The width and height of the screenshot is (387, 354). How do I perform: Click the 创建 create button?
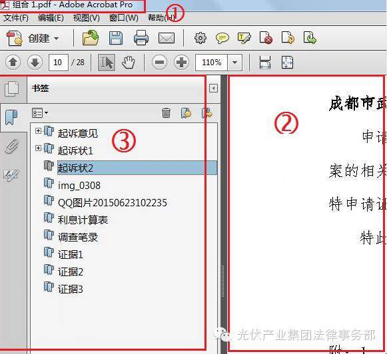(x=33, y=38)
